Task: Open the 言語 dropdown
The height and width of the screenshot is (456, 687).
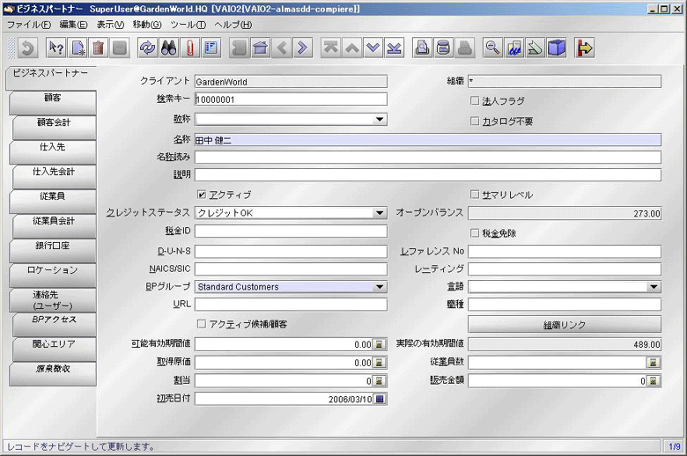Action: 654,287
